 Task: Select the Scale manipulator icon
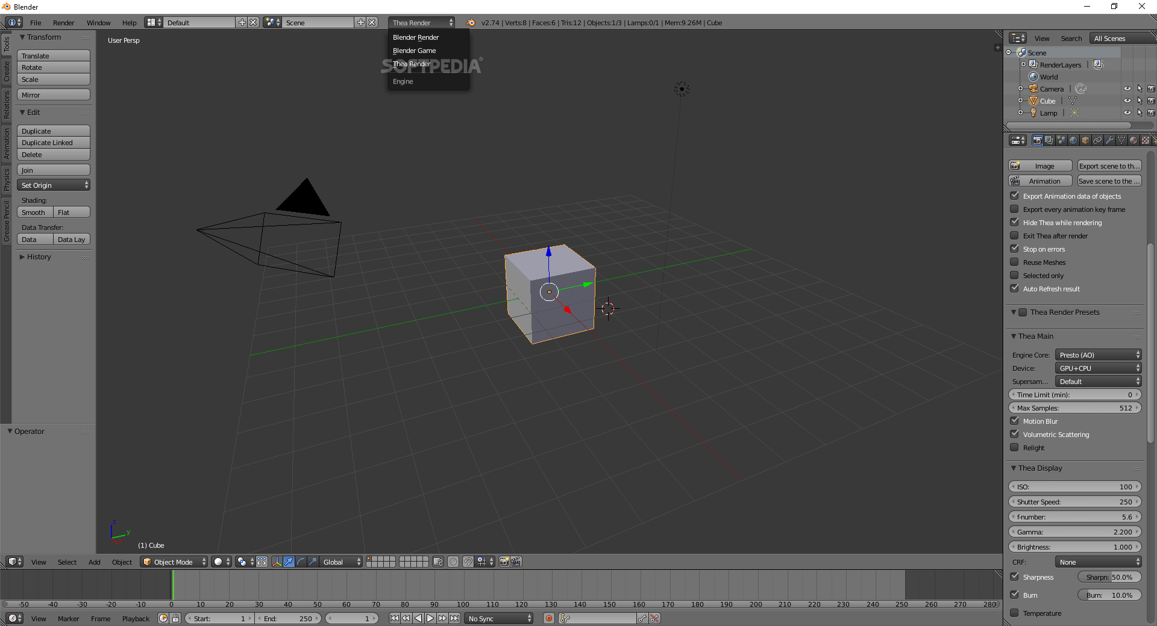[x=313, y=562]
